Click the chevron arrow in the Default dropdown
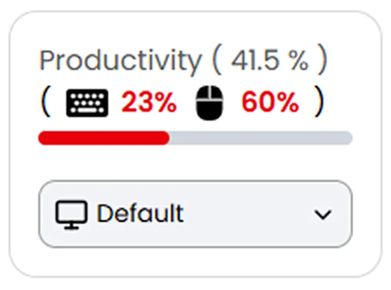Image resolution: width=391 pixels, height=290 pixels. [323, 214]
